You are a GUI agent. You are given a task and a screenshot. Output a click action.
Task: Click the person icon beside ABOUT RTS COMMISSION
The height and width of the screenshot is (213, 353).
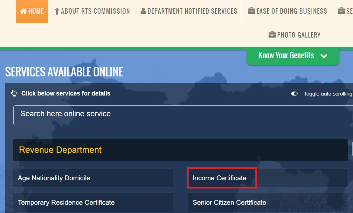pos(57,11)
